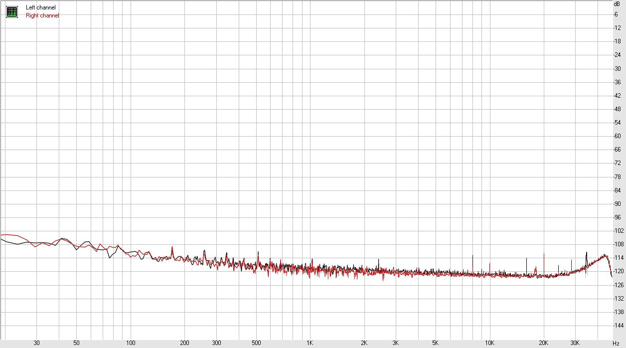Click the "-126" dB axis label

point(619,285)
